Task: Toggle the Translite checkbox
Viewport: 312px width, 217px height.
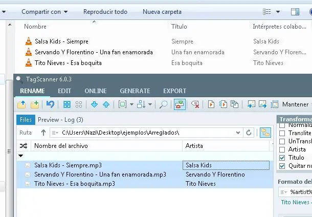Action: pyautogui.click(x=282, y=133)
